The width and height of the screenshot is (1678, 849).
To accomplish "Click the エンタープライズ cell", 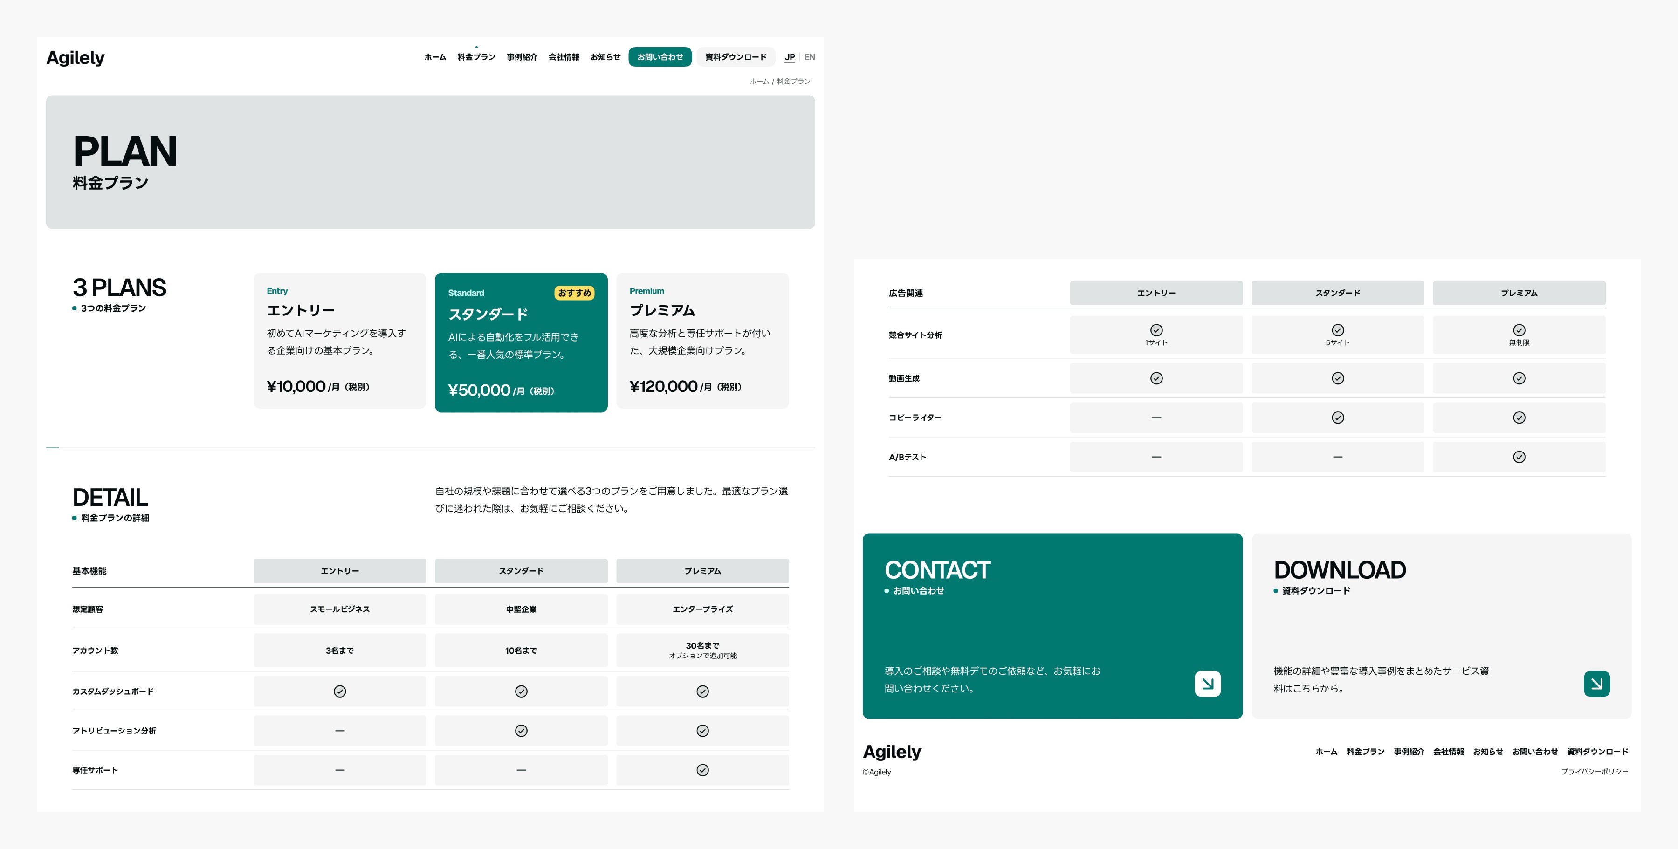I will click(702, 609).
